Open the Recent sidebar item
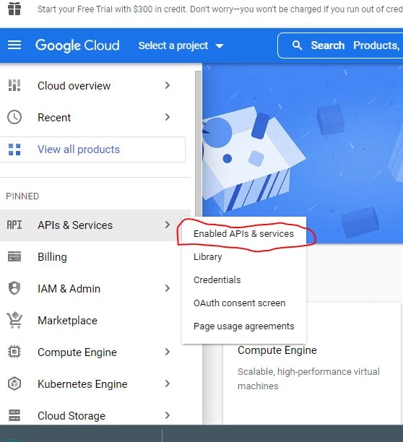 95,117
